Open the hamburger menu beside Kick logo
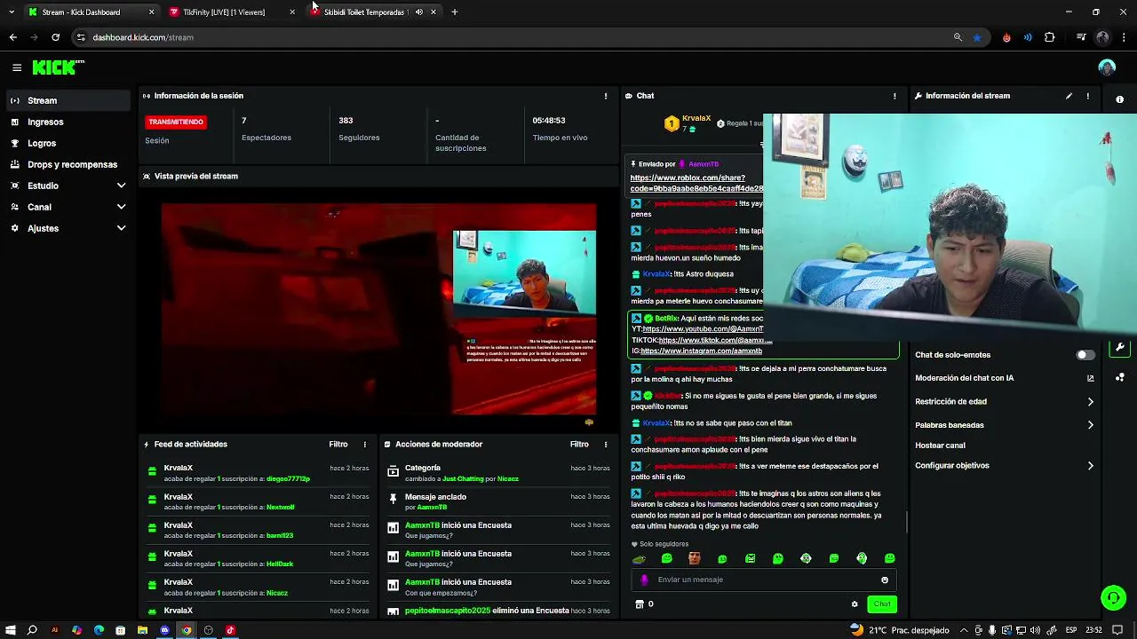 17,67
